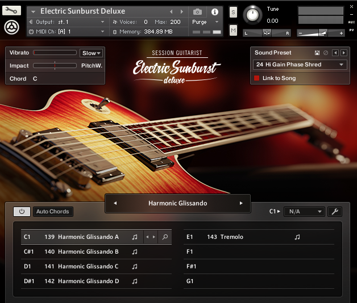Image resolution: width=357 pixels, height=303 pixels.
Task: Open the N/A key assignment dropdown
Action: 304,212
